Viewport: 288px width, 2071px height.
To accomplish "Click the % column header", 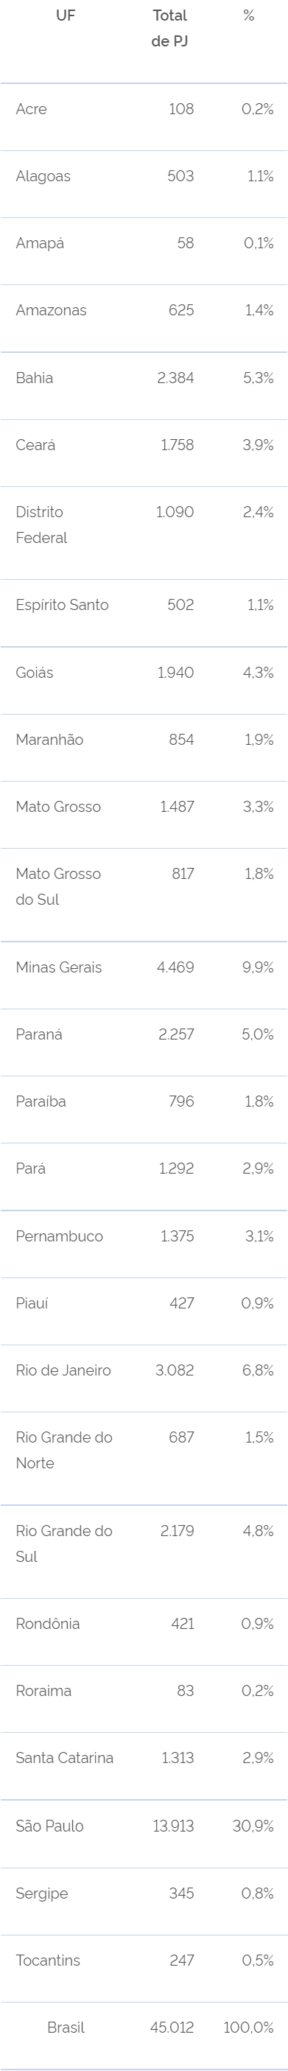I will point(248,15).
